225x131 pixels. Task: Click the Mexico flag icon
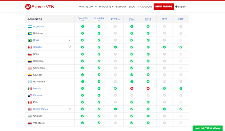[30, 89]
